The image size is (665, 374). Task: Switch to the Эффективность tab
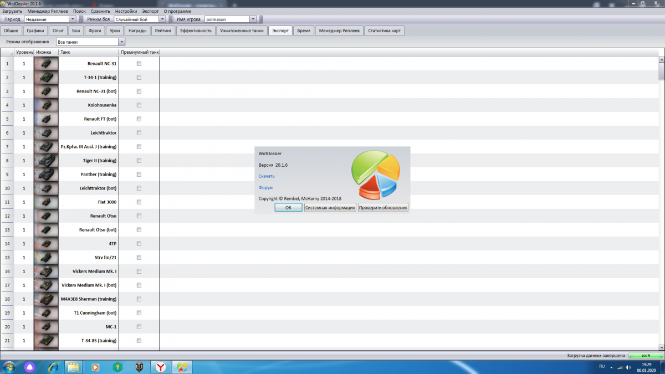196,30
